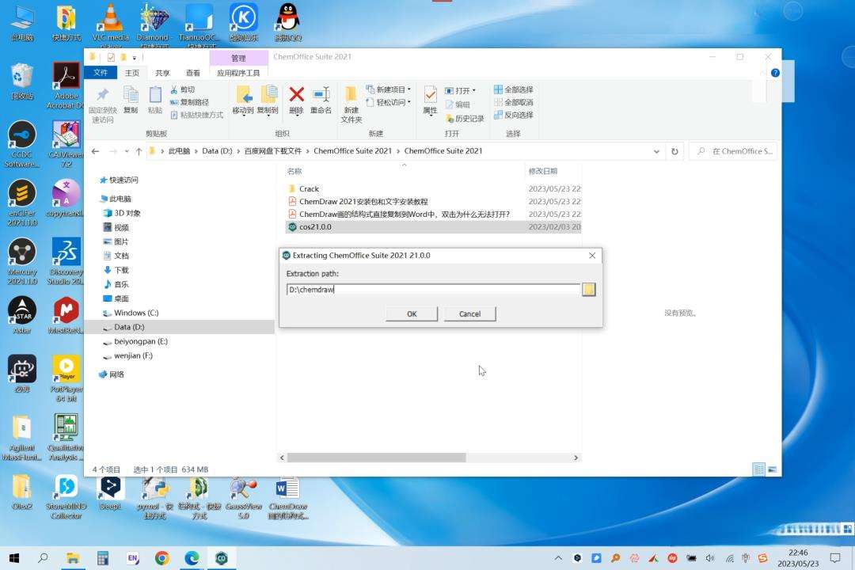Click 百度网盘下载文件 in the address bar

pos(272,151)
